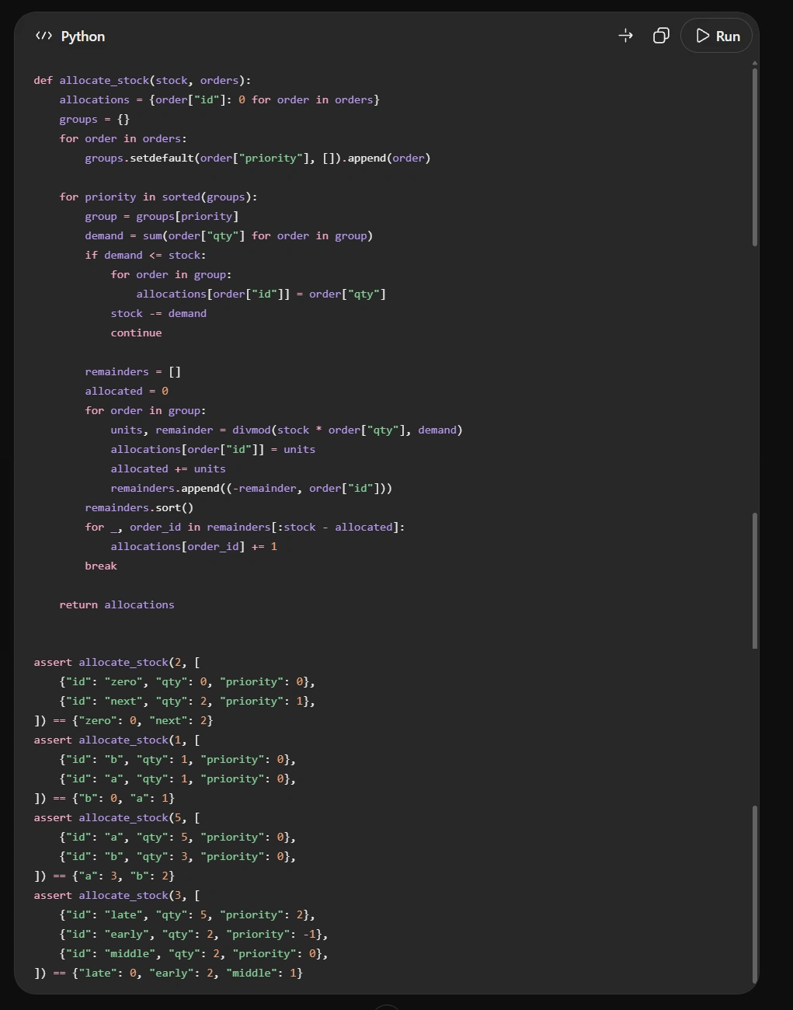793x1010 pixels.
Task: Click the 'assert allocate_stock(2, [' line
Action: click(117, 662)
